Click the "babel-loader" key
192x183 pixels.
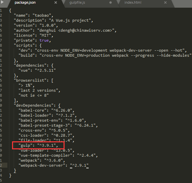pyautogui.click(x=35, y=115)
